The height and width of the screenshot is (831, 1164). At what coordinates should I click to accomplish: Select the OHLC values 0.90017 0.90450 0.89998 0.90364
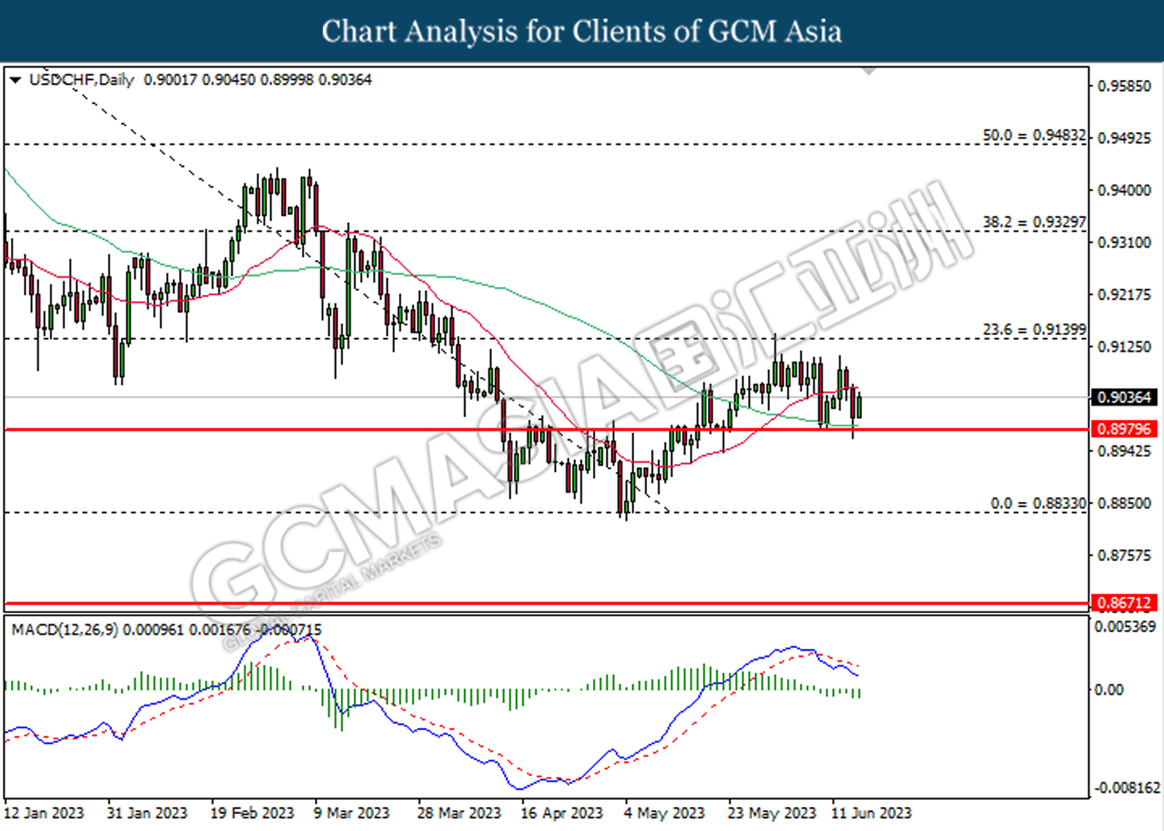pyautogui.click(x=258, y=80)
